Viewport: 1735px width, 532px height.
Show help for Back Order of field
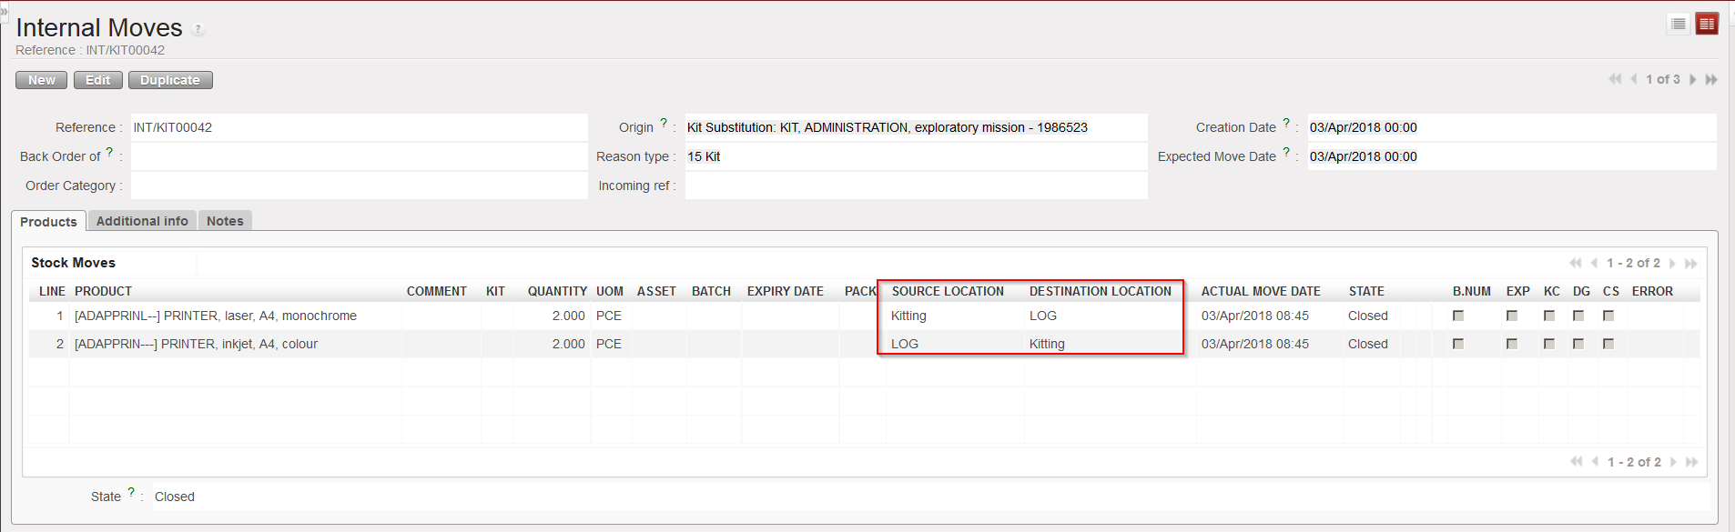(x=109, y=152)
